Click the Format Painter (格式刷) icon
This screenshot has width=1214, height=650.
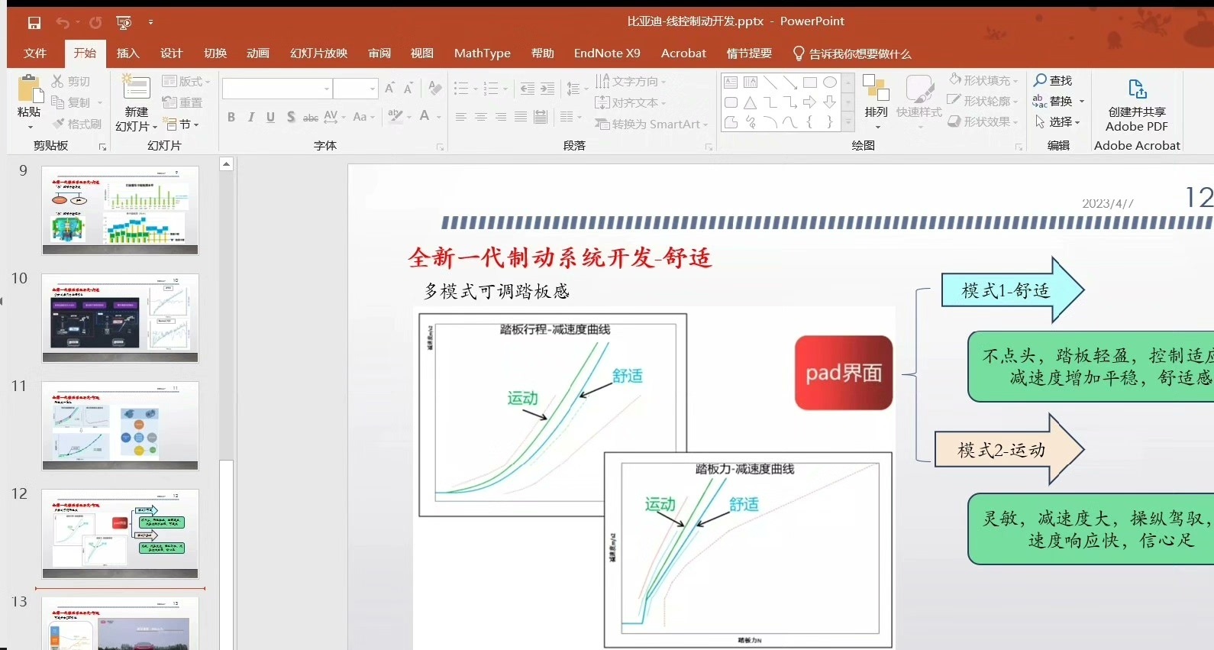[x=57, y=124]
